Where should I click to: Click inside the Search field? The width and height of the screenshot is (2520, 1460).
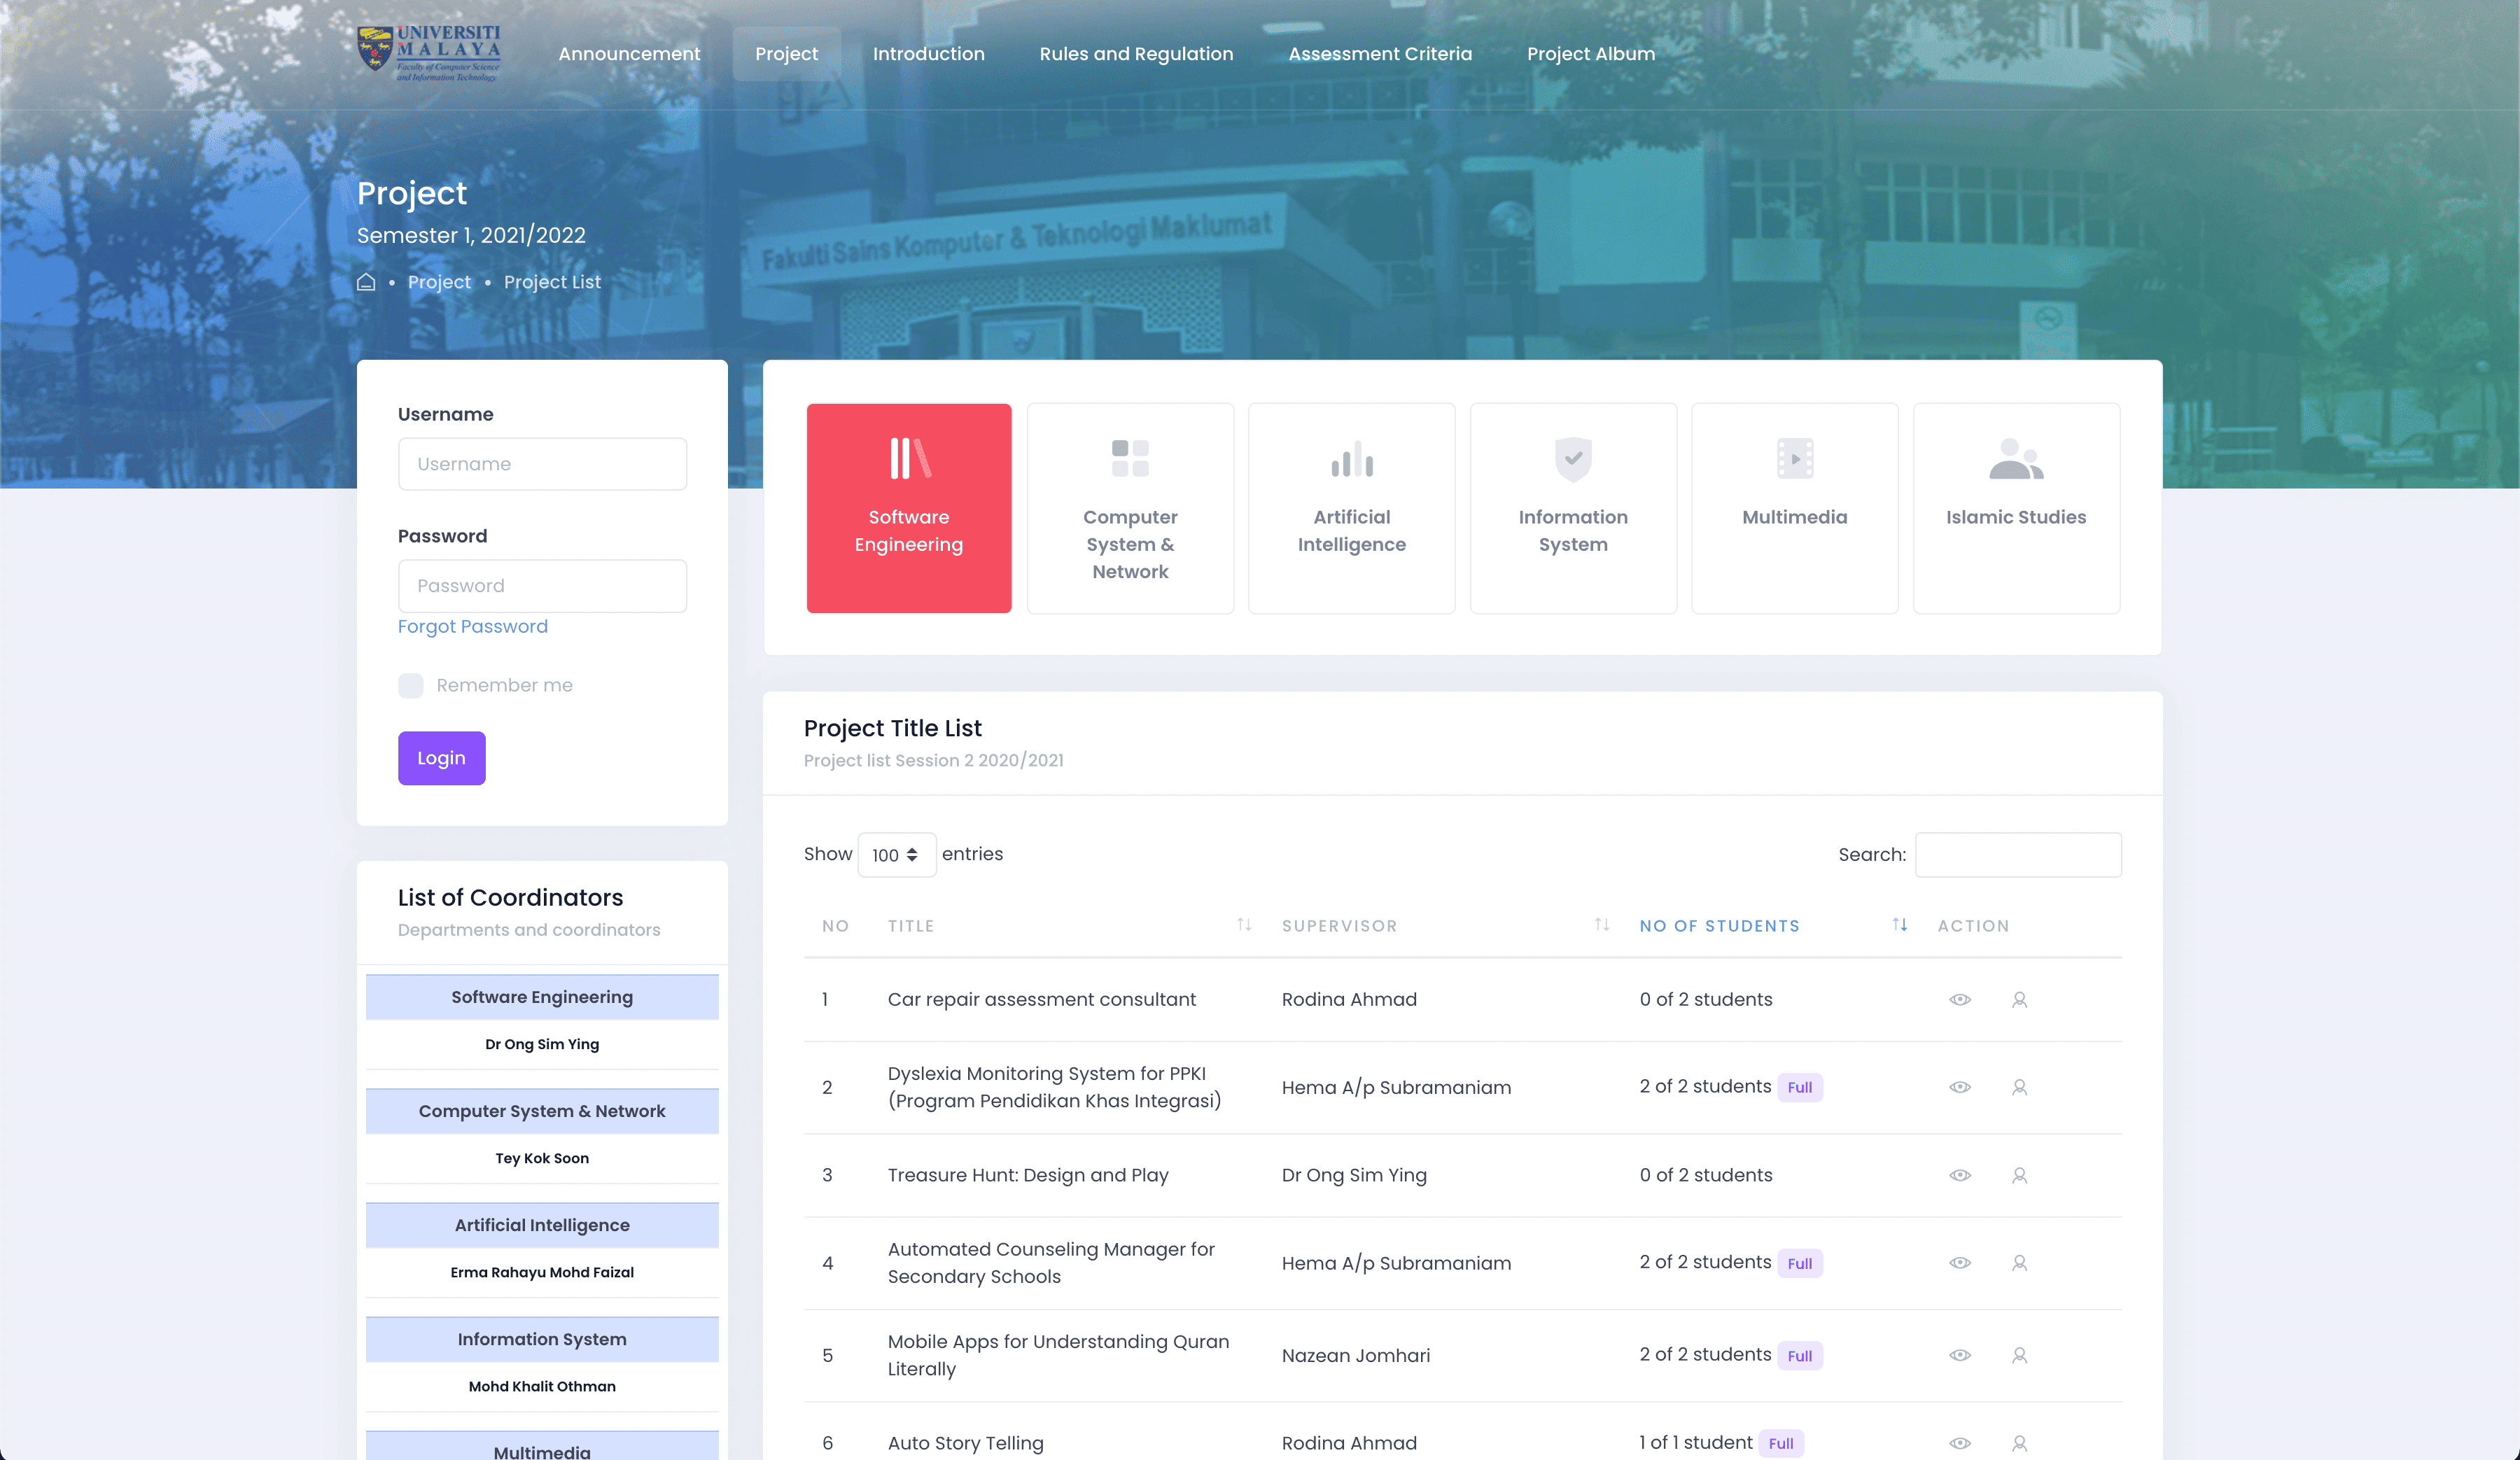(x=2018, y=854)
